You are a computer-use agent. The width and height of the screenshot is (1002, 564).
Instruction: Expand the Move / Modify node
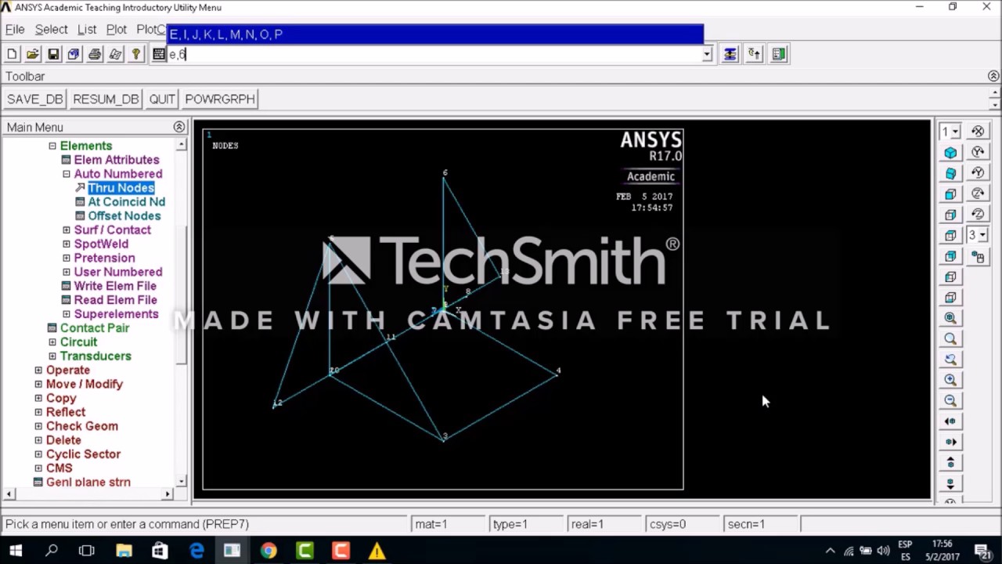[x=38, y=385]
